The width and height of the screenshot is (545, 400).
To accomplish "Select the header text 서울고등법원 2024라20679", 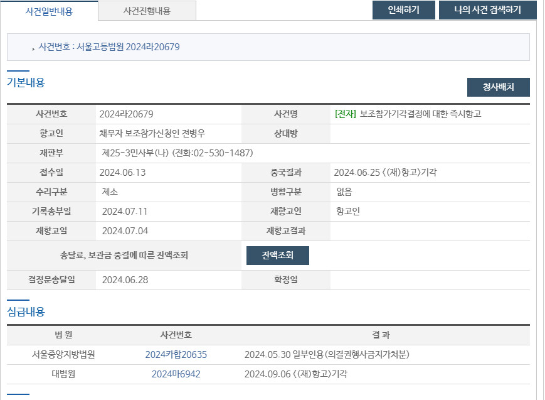I will (x=128, y=47).
